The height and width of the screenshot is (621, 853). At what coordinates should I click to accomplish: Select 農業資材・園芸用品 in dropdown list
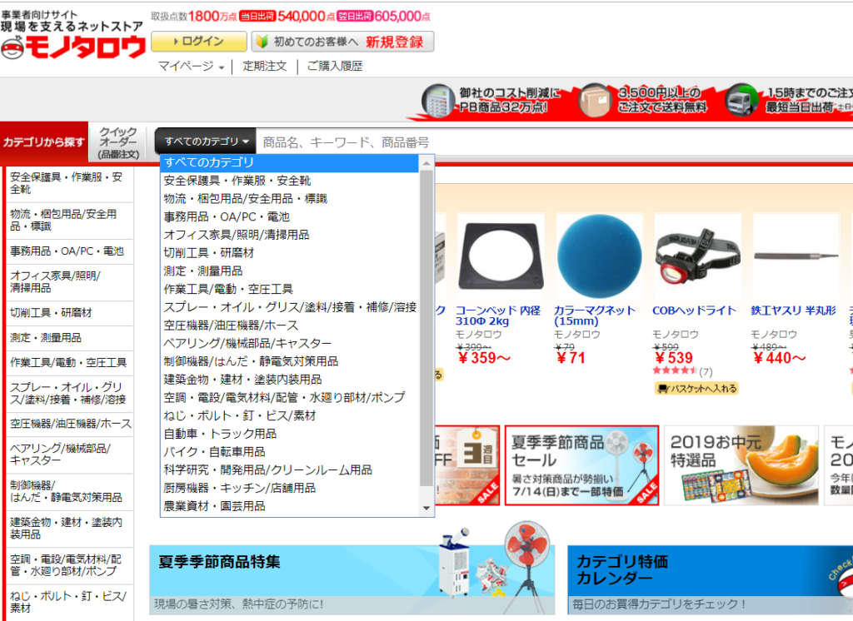pyautogui.click(x=290, y=506)
